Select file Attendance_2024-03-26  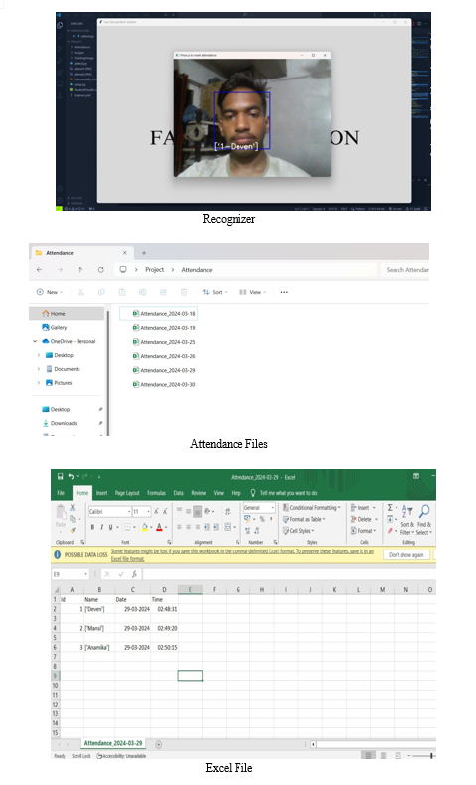(163, 356)
